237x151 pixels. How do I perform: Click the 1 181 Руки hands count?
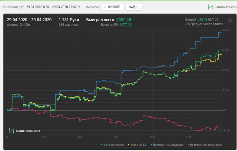tap(69, 20)
